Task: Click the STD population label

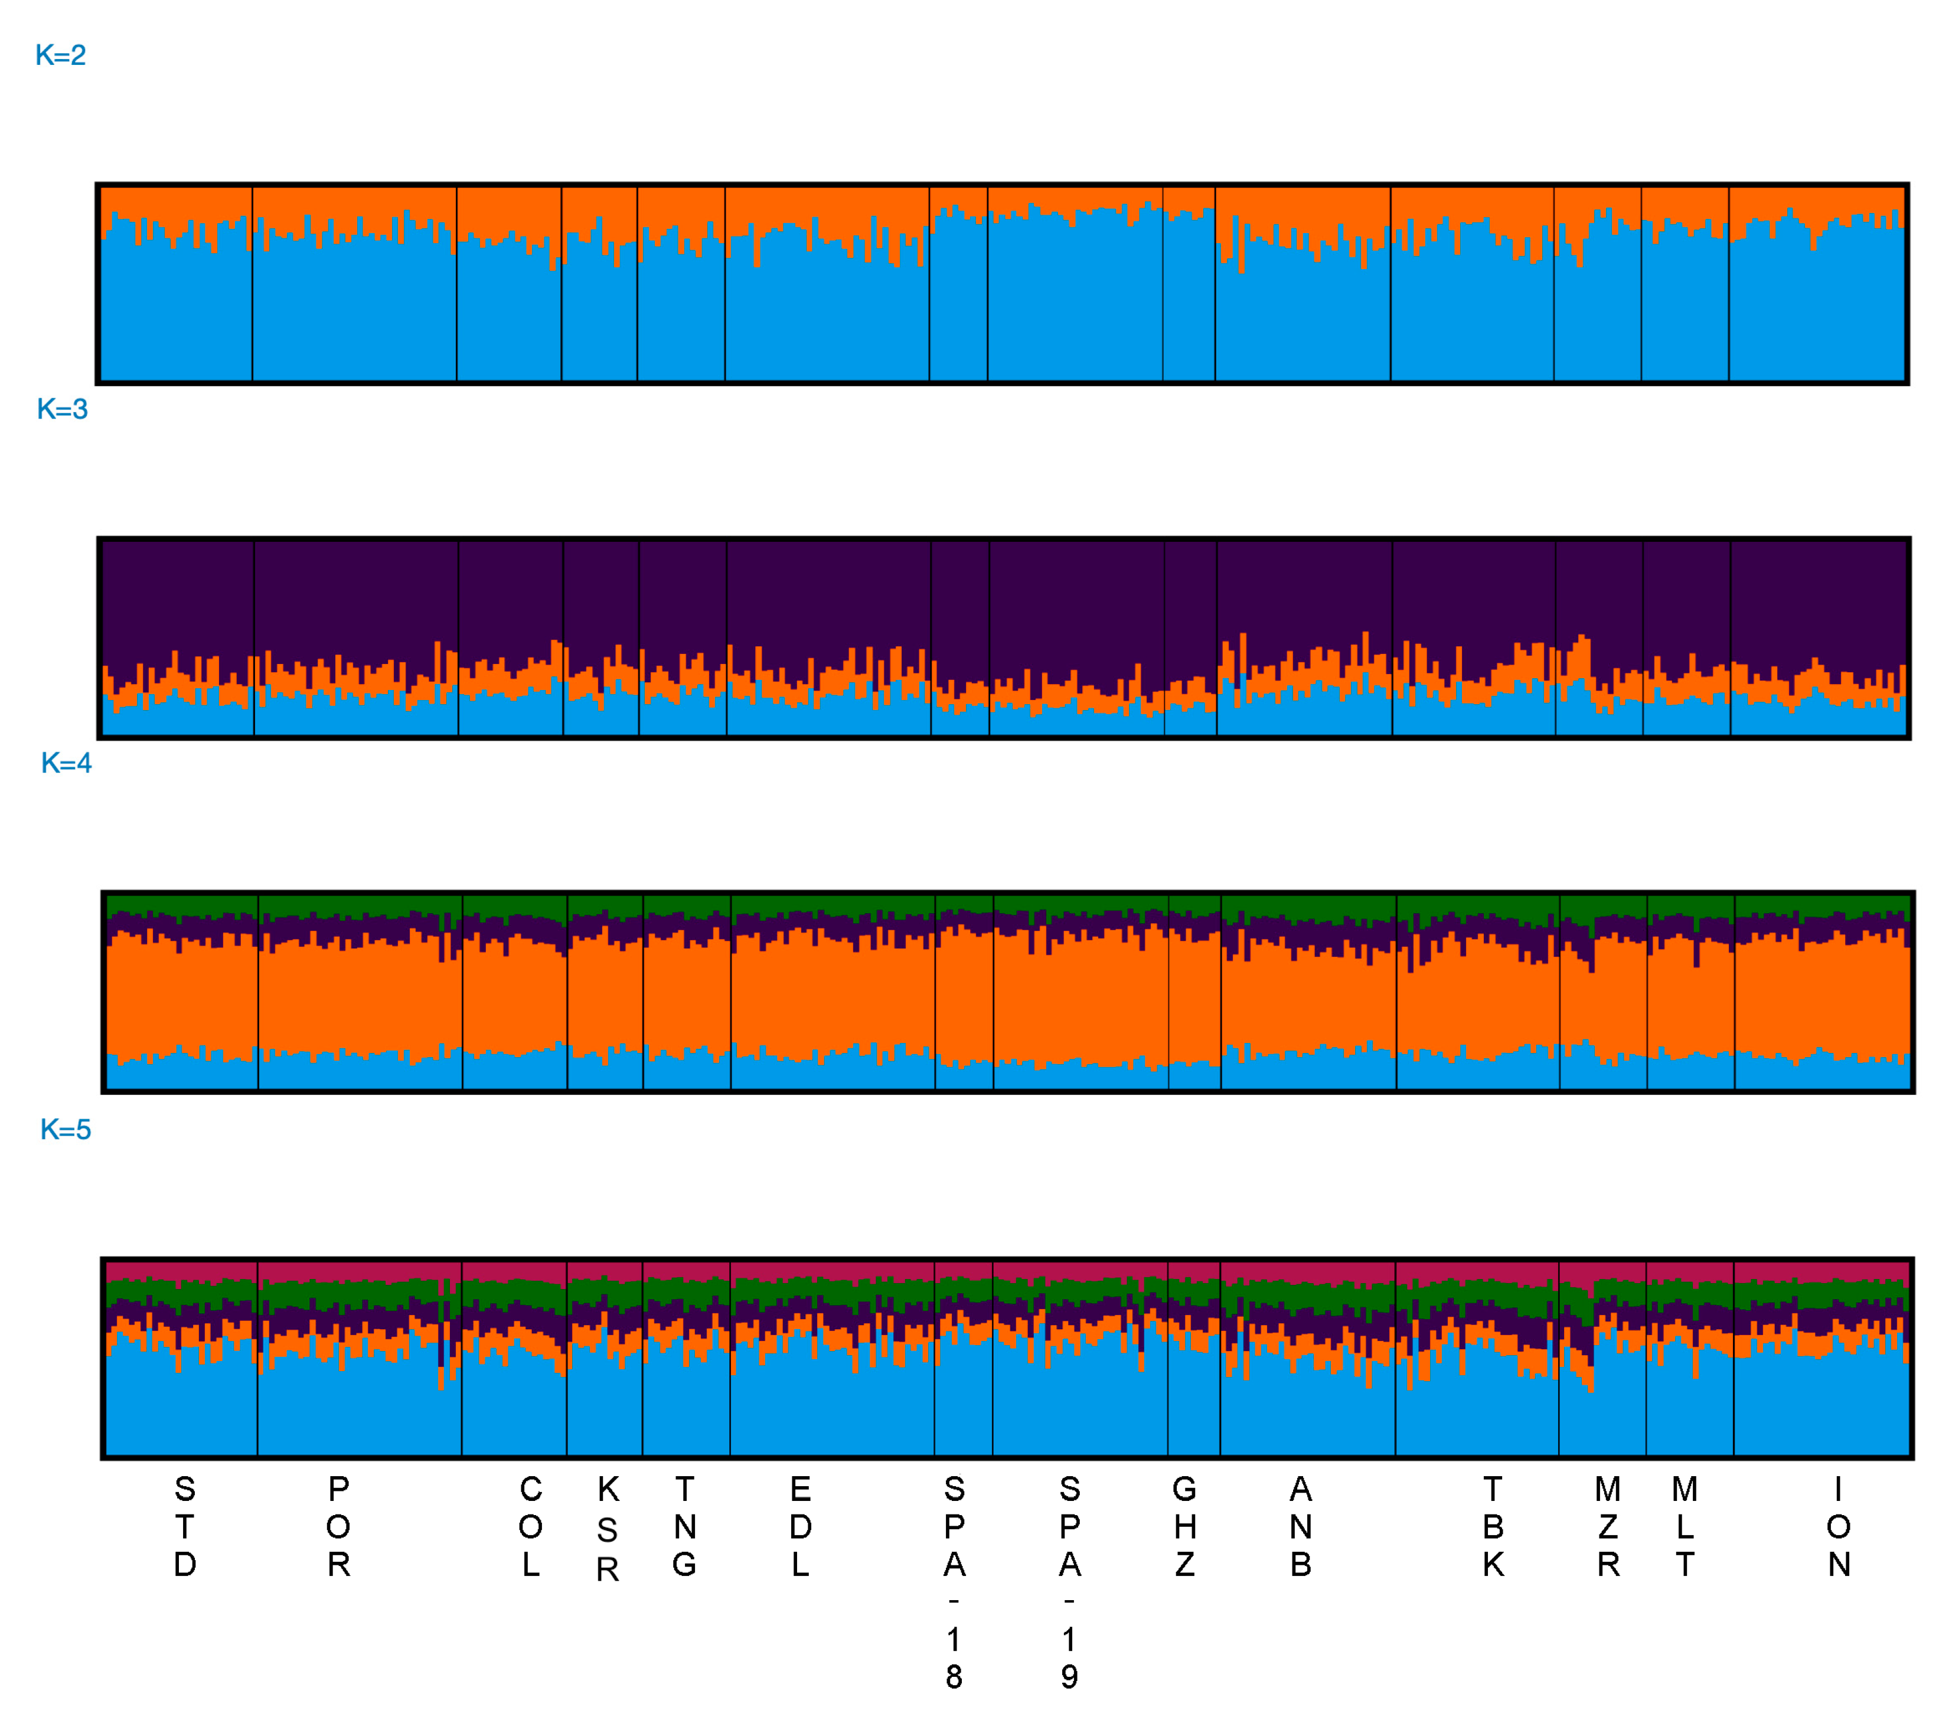Action: 184,1528
